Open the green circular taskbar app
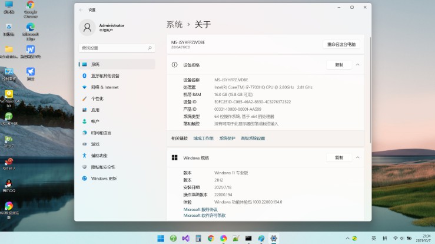Screen dimensions: 435x244 (173, 238)
